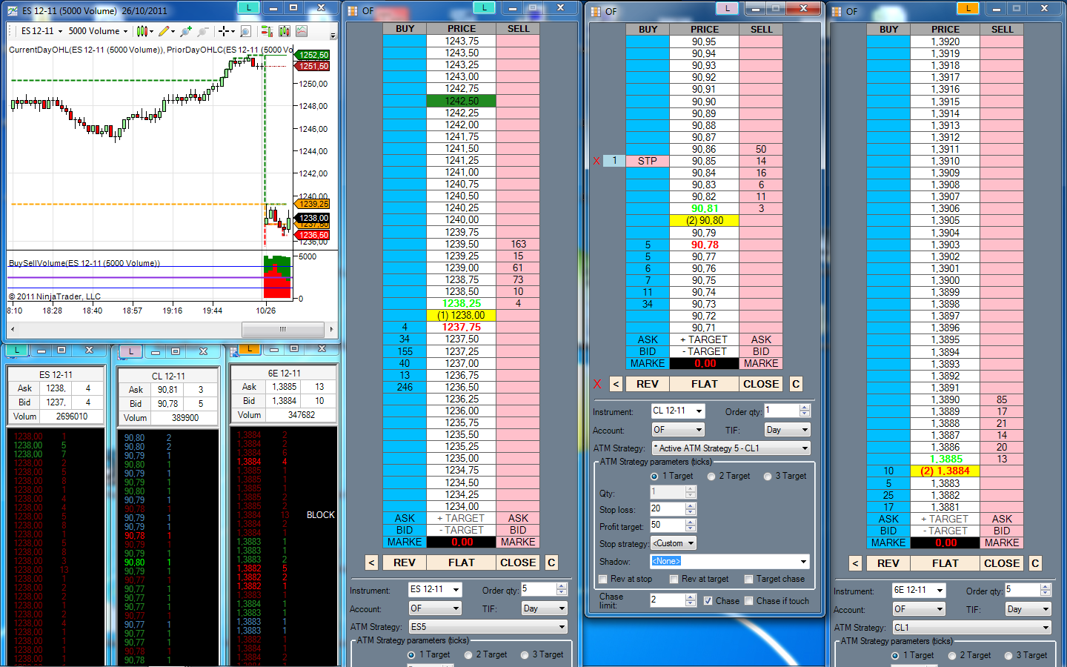The height and width of the screenshot is (667, 1067).
Task: Zoom out on the ES chart
Action: click(202, 31)
